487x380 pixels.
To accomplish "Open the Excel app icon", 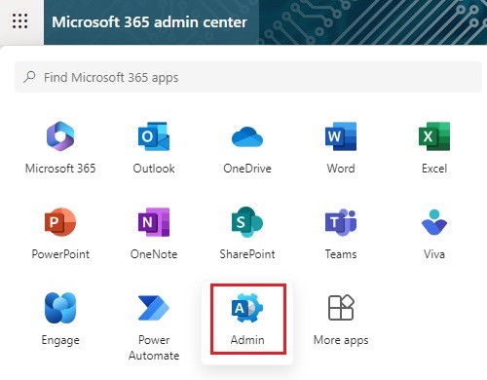I will (434, 136).
